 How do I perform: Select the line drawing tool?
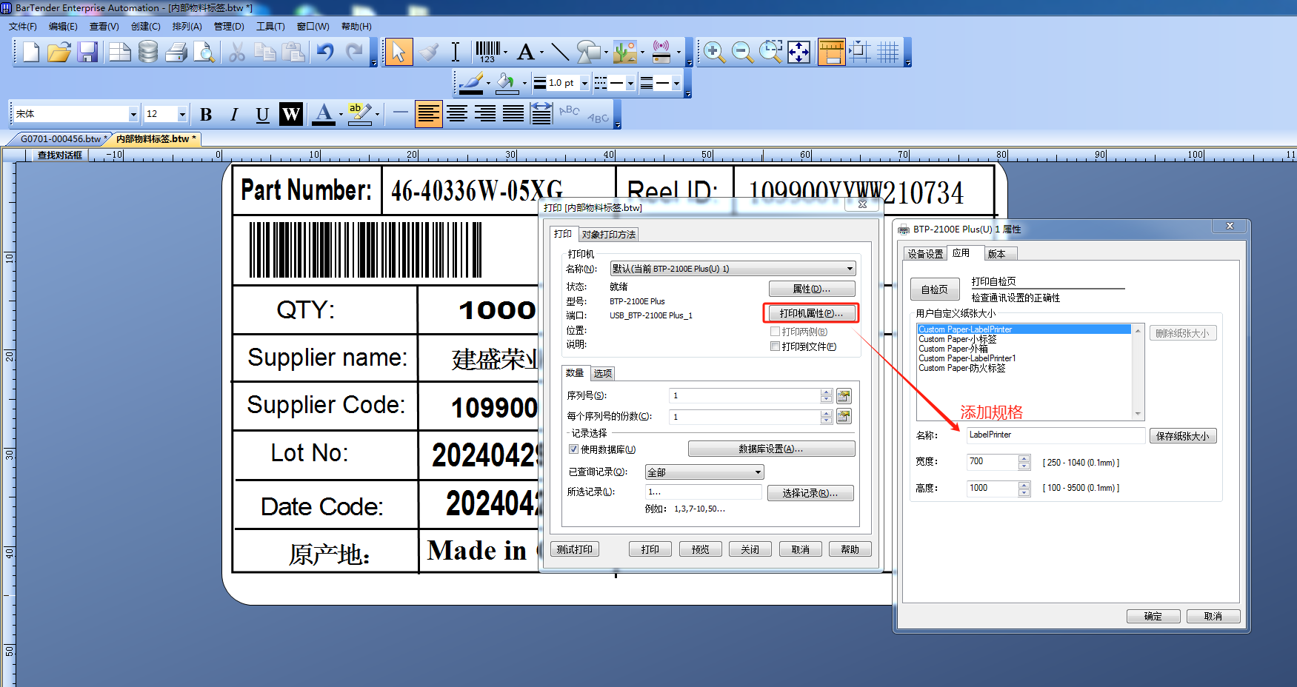coord(560,52)
